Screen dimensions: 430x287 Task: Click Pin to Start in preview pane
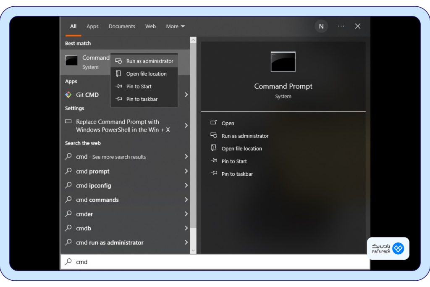coord(234,161)
